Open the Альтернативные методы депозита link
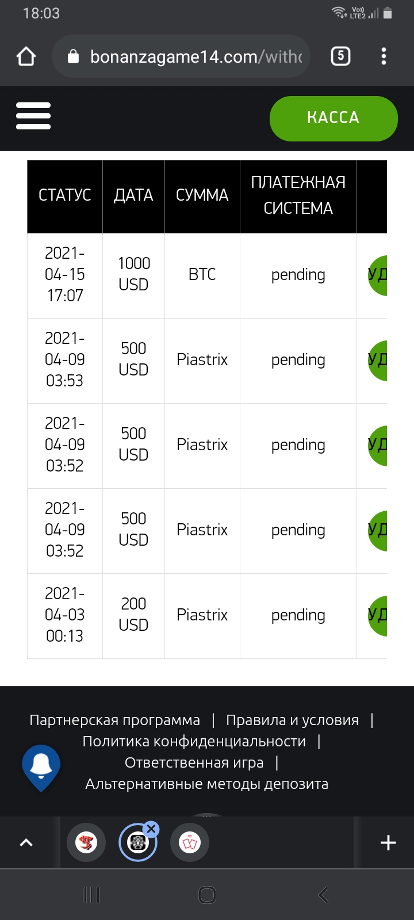 coord(207,784)
